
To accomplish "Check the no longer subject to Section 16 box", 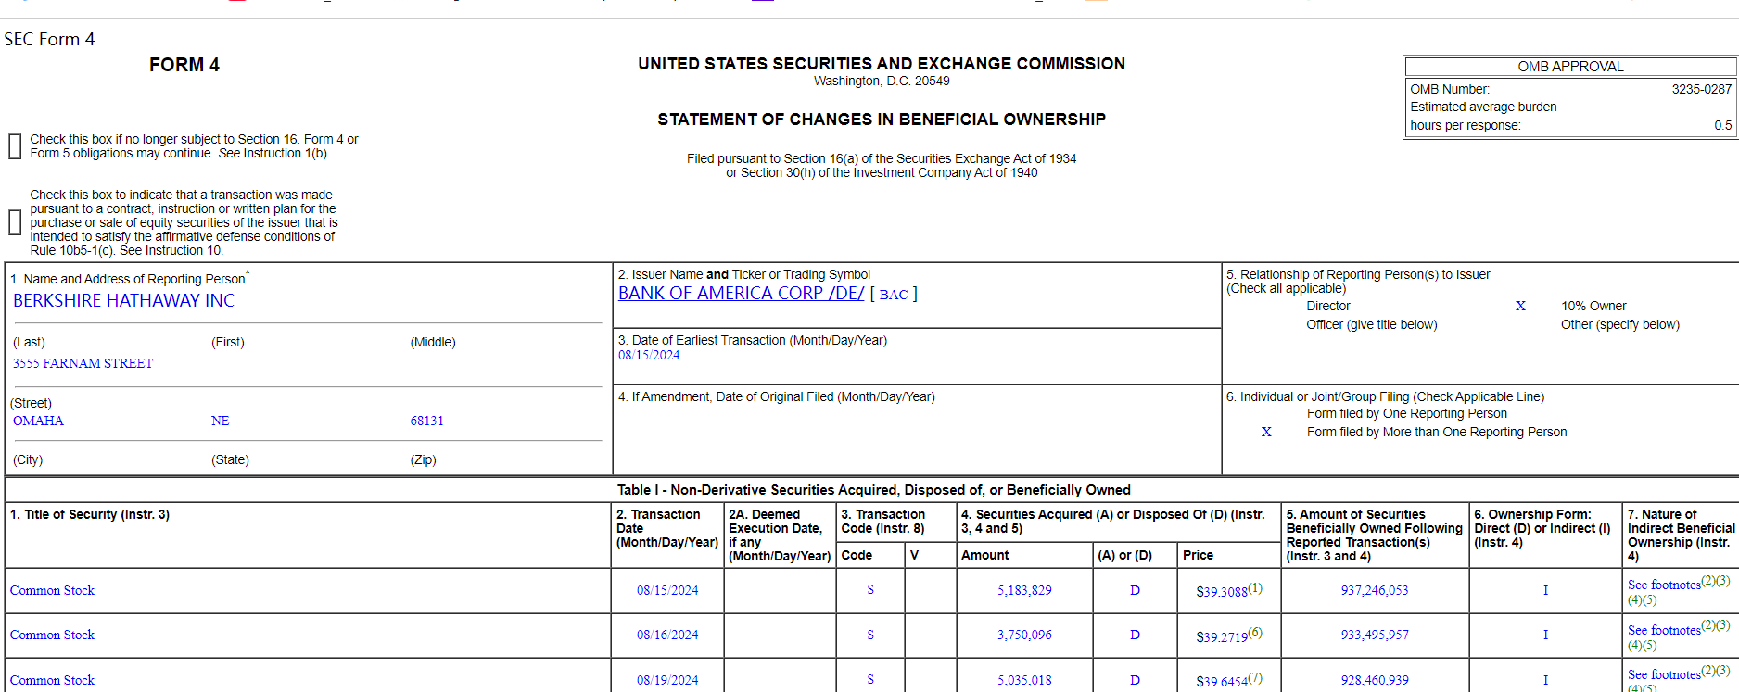I will 15,146.
